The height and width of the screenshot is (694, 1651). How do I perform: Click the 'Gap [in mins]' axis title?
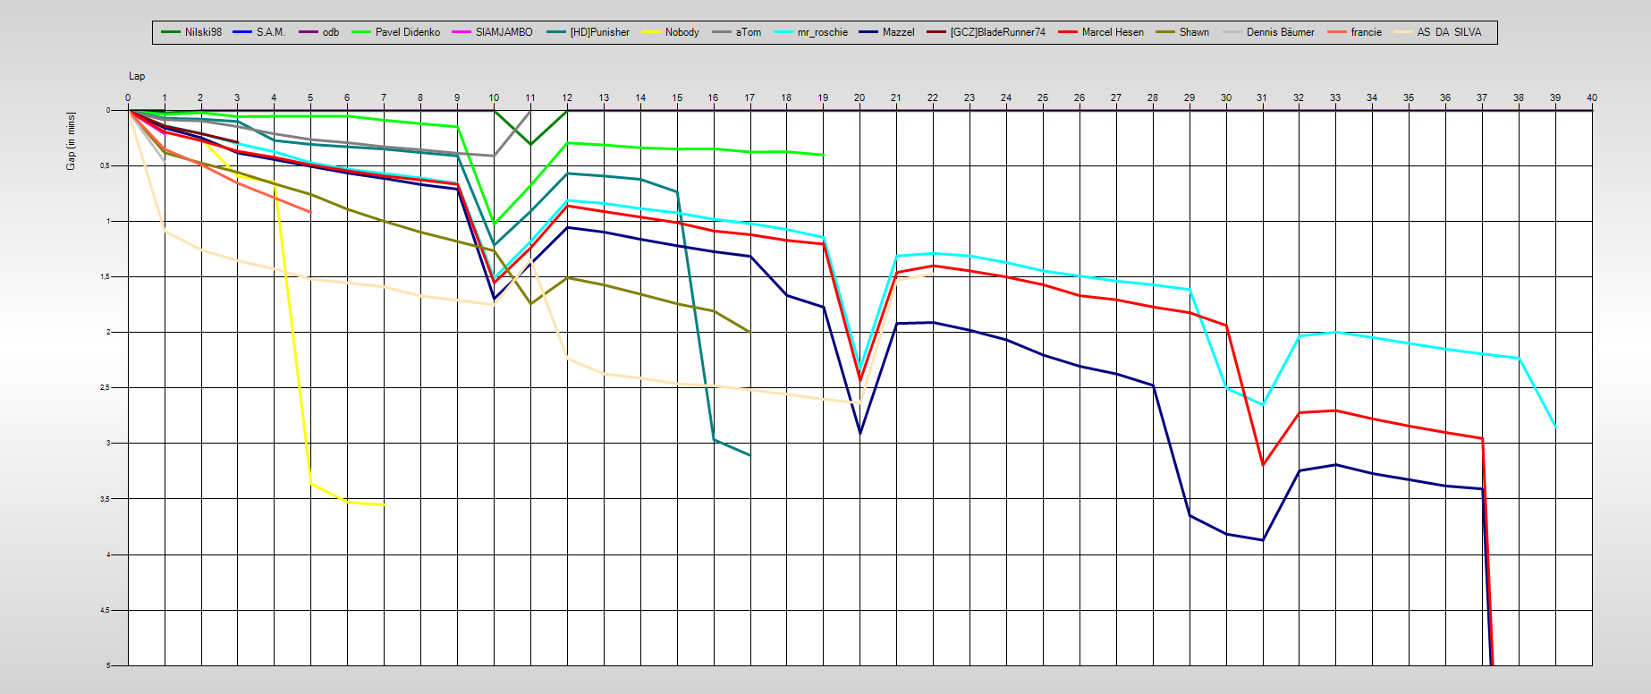click(x=71, y=141)
